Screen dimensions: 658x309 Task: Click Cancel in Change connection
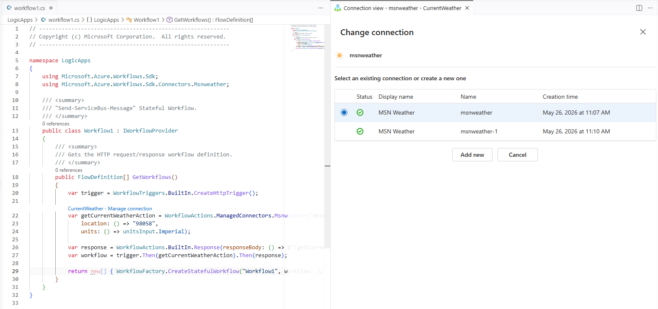(x=518, y=155)
